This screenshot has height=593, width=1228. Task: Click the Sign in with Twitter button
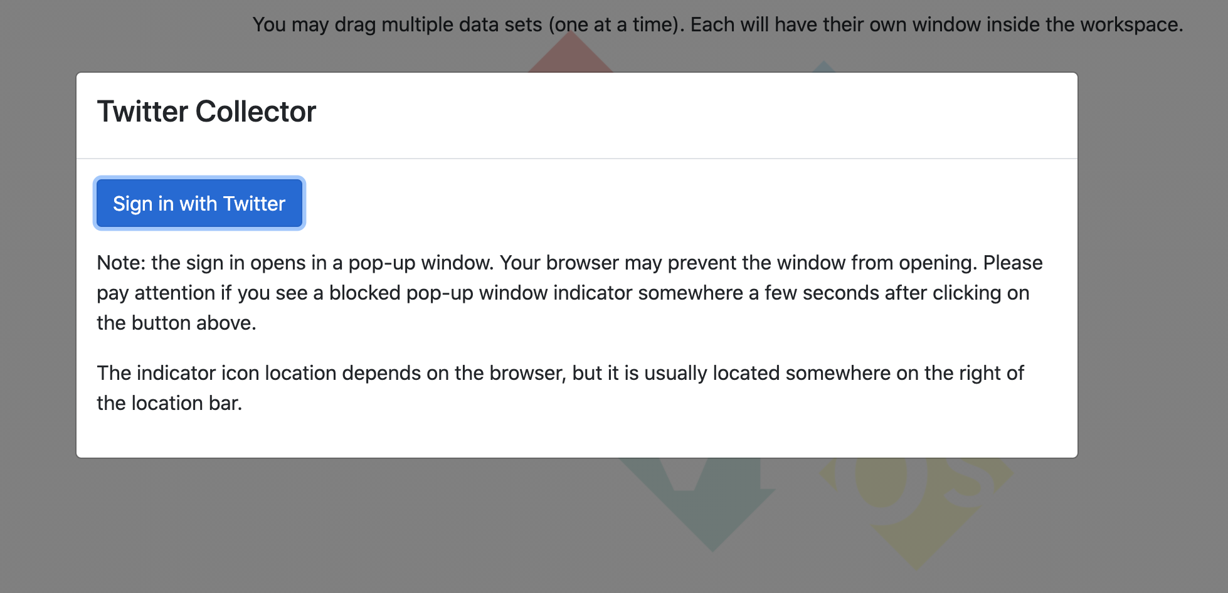pyautogui.click(x=199, y=203)
